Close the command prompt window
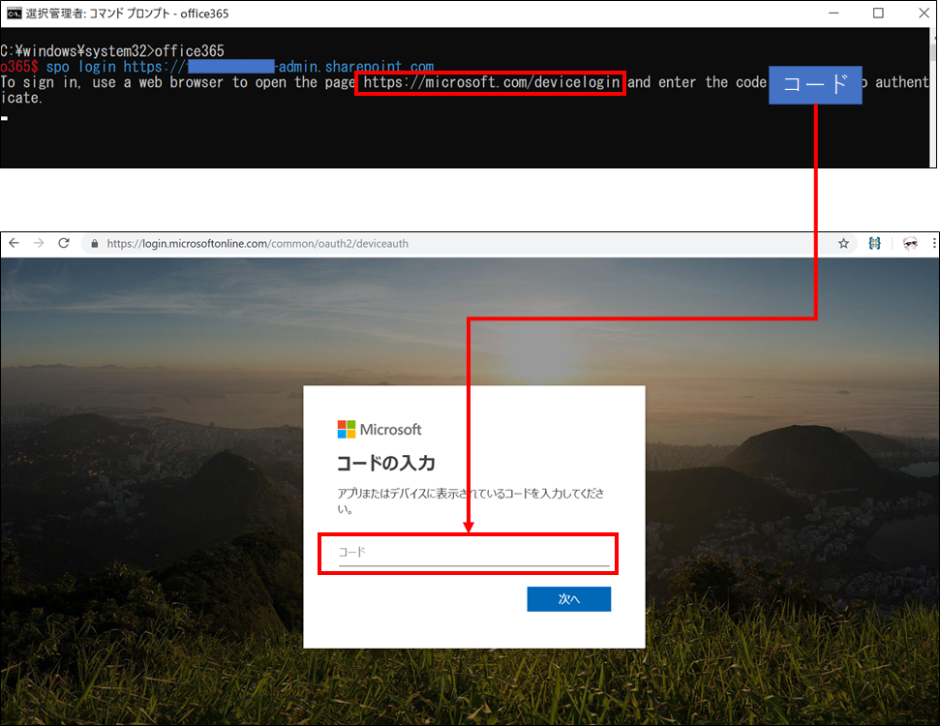The height and width of the screenshot is (726, 940). click(924, 14)
